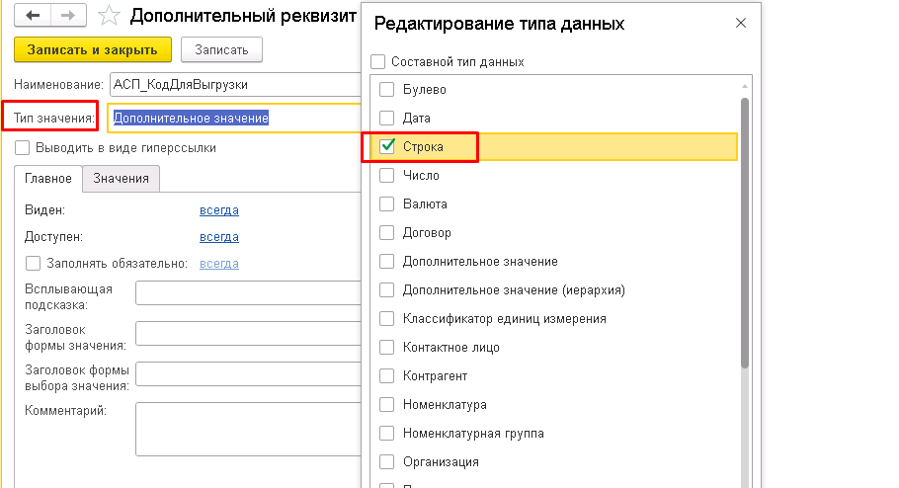Select 'Классификатор единиц измерения' row text

(x=505, y=319)
